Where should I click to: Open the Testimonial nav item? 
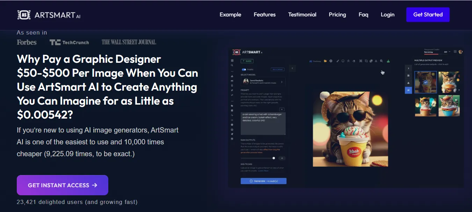click(x=302, y=15)
